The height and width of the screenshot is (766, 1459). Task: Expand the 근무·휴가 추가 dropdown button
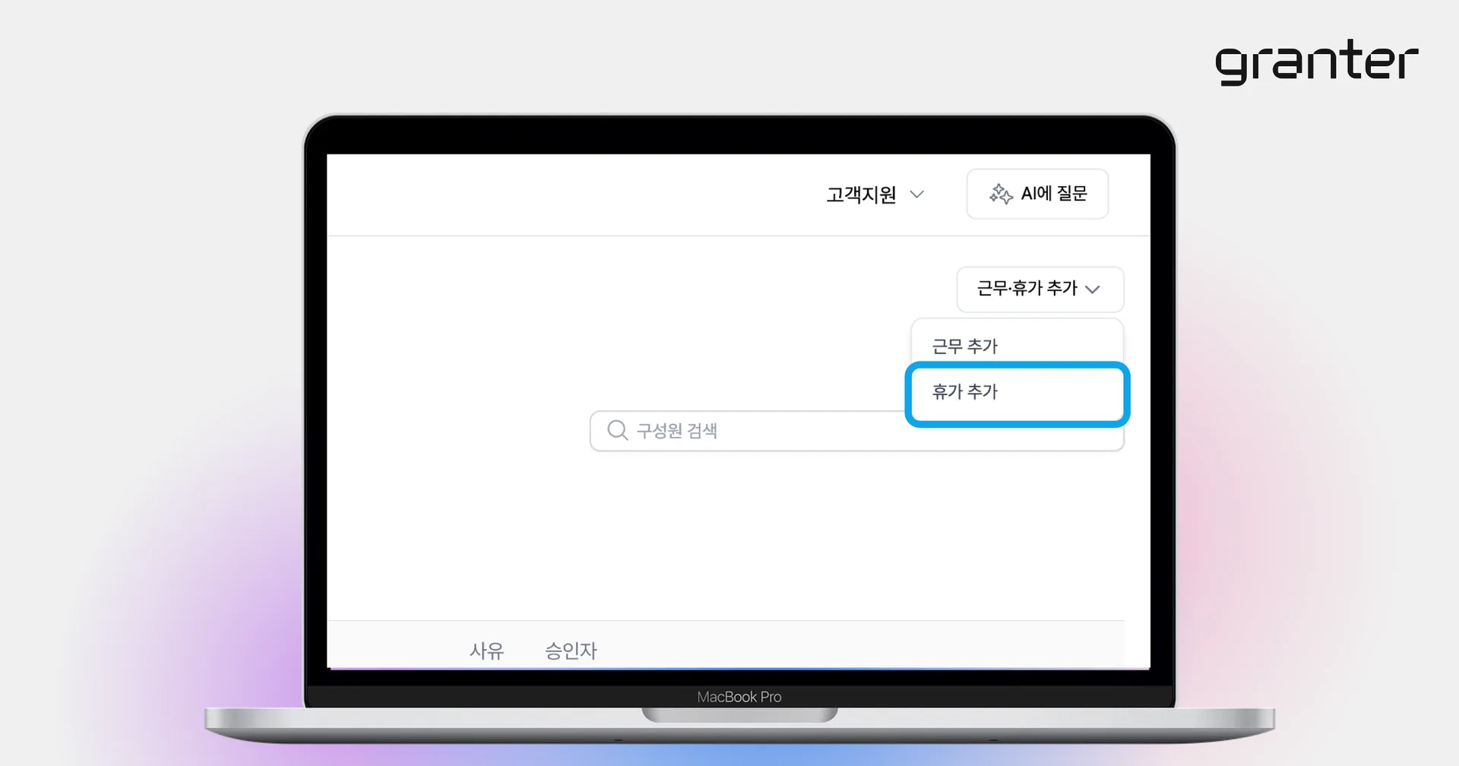click(x=1040, y=289)
